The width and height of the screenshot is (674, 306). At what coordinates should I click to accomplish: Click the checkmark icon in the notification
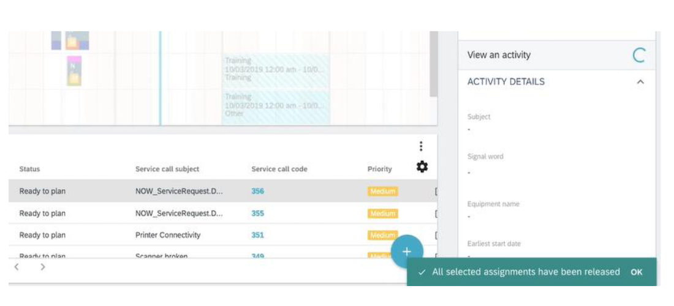click(x=422, y=272)
